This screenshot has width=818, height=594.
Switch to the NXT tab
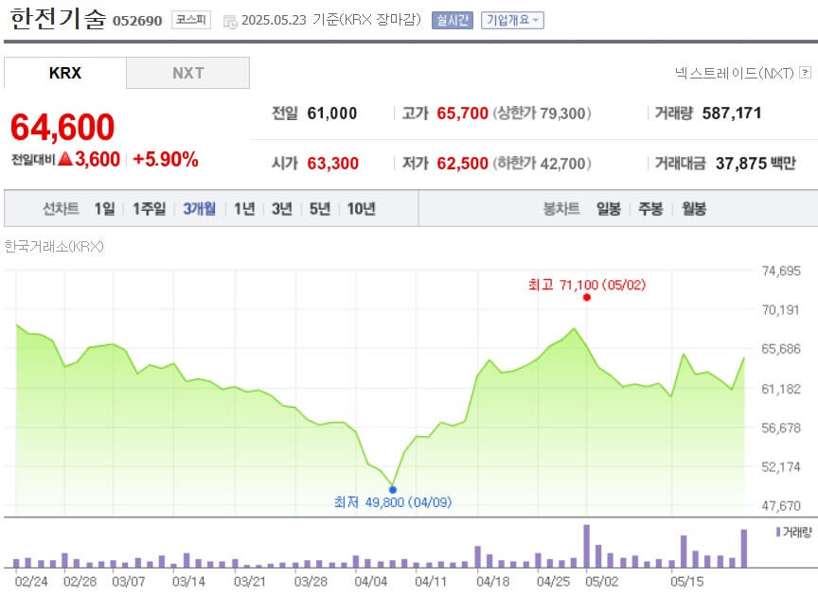pos(187,73)
